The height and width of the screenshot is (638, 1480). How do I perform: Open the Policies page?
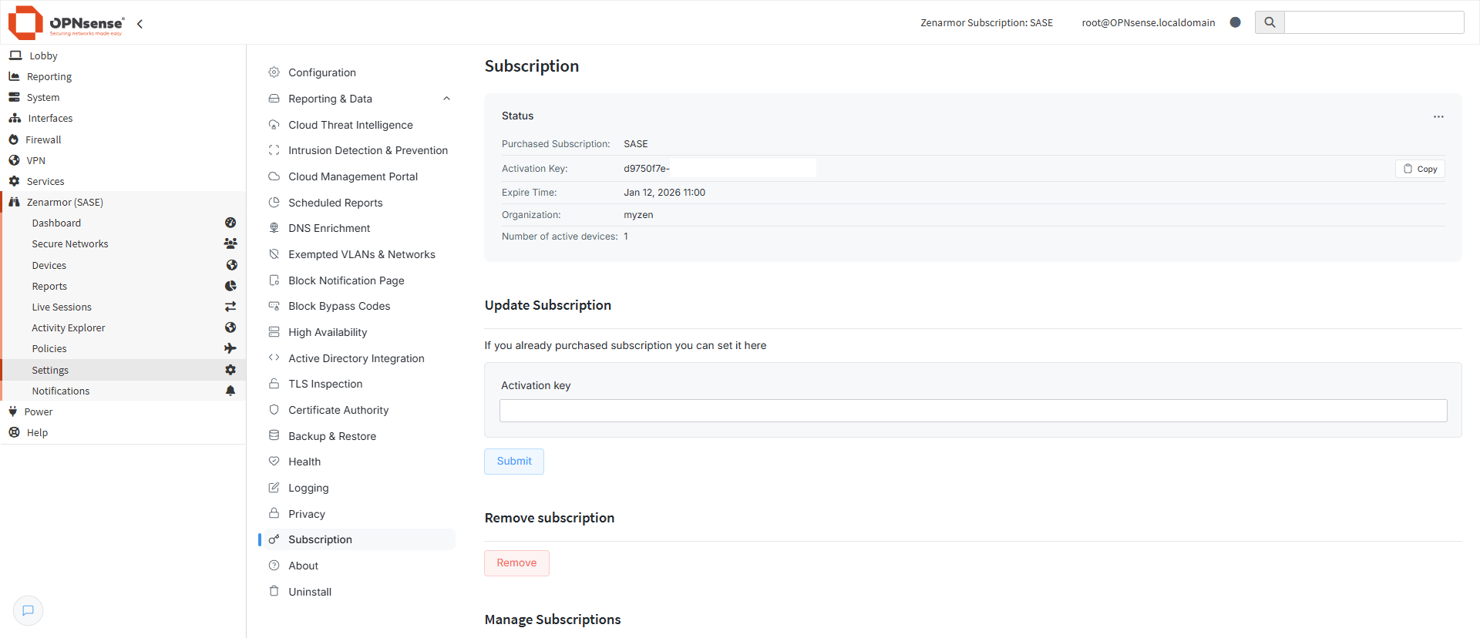pyautogui.click(x=49, y=348)
